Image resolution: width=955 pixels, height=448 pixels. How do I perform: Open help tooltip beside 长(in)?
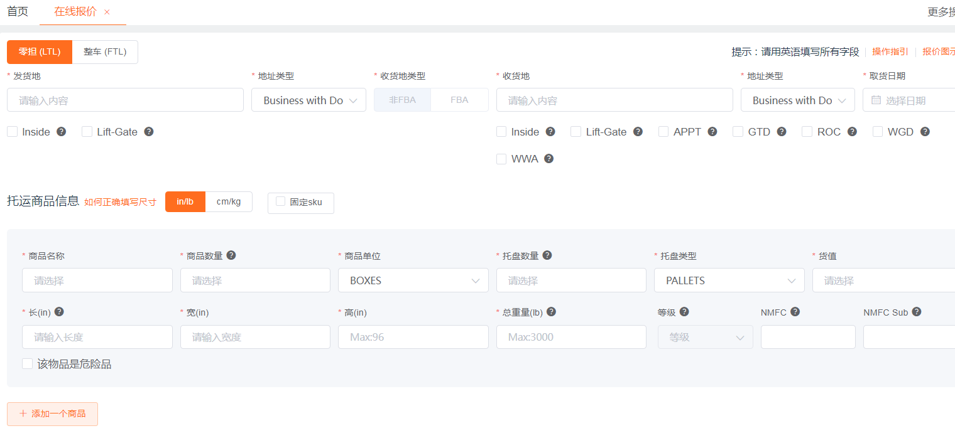coord(59,312)
